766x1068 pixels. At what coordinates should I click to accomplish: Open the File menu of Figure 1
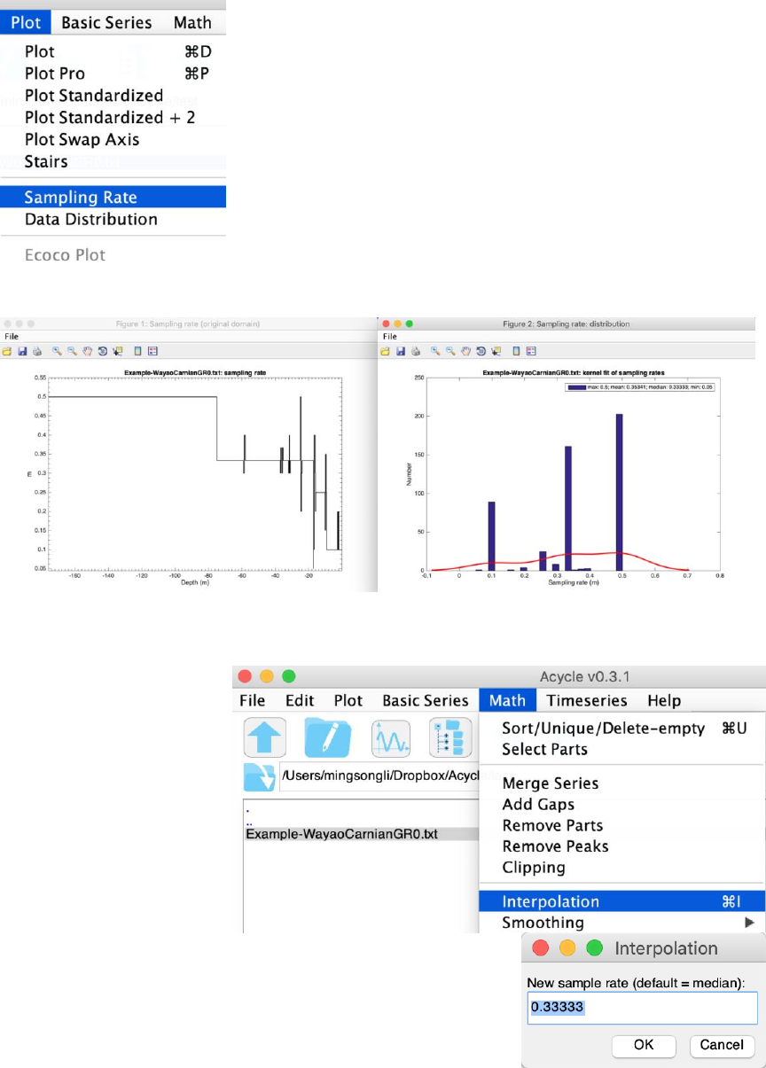(11, 337)
